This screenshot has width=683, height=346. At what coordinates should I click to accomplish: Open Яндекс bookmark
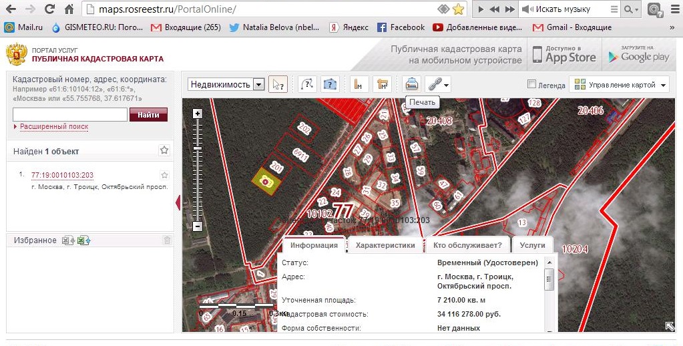pyautogui.click(x=349, y=27)
